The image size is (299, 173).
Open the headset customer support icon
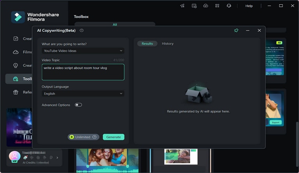pos(229,6)
